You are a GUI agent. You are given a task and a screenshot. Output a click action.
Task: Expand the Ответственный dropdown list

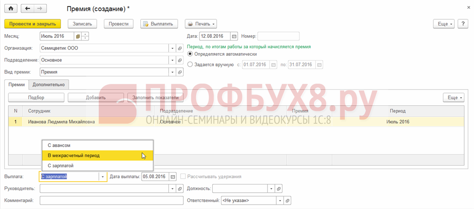280,201
